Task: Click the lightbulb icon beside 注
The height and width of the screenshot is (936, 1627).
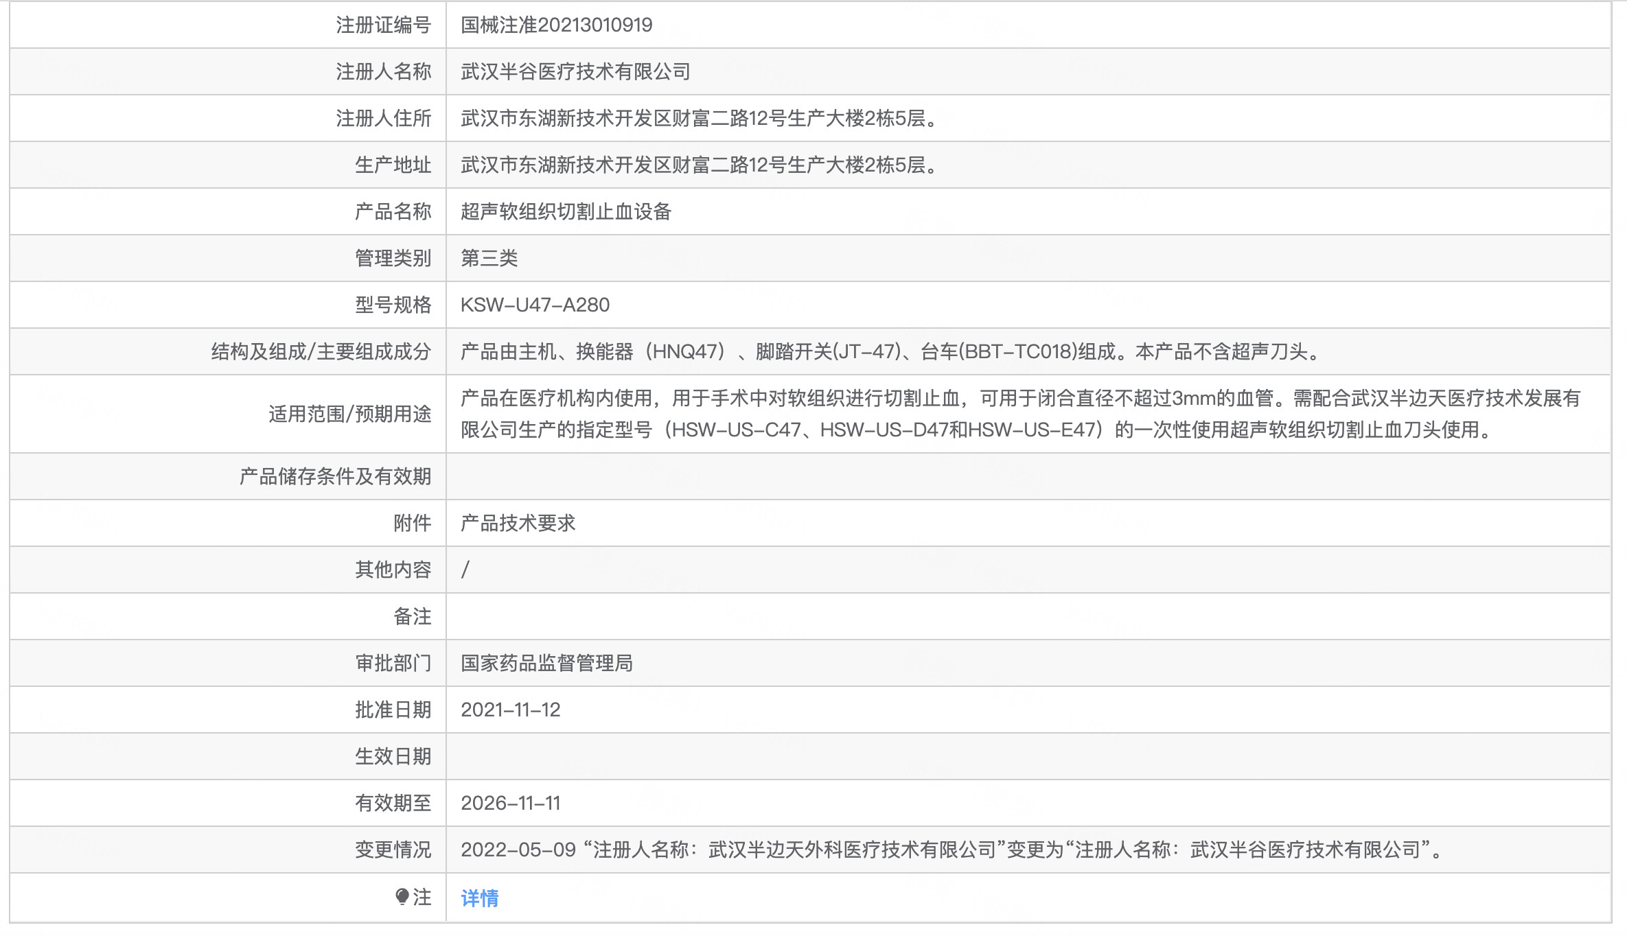Action: (x=402, y=896)
